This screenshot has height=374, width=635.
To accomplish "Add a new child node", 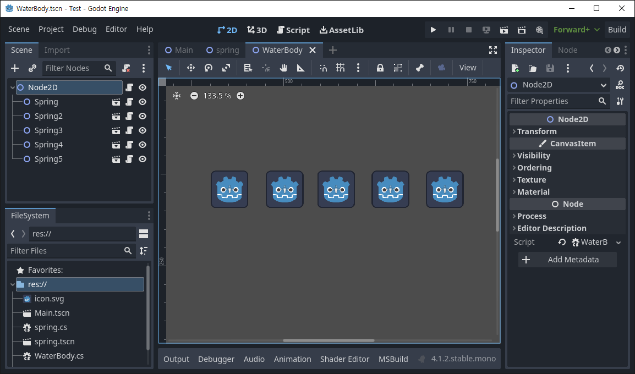I will tap(15, 68).
